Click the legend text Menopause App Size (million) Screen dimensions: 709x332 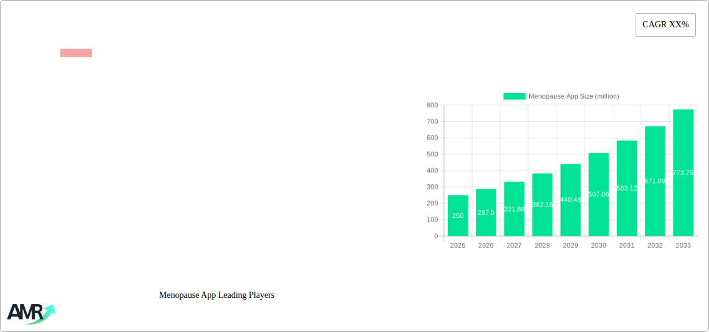[x=573, y=96]
